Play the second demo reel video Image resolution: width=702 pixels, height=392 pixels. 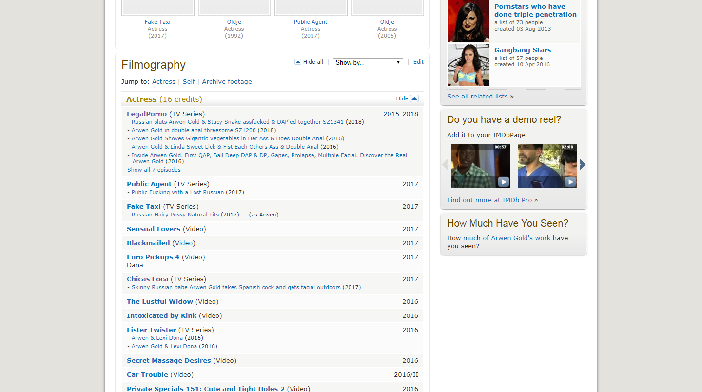click(570, 182)
